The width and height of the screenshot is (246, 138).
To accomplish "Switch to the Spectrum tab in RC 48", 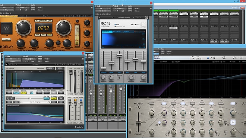I will (107, 32).
